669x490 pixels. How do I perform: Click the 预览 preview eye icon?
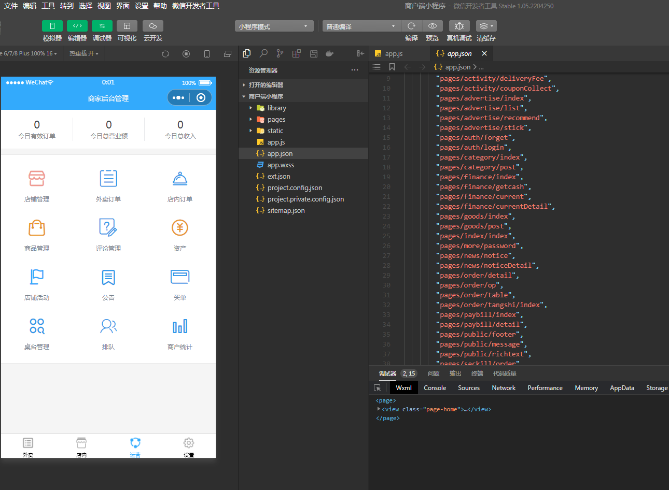point(432,26)
